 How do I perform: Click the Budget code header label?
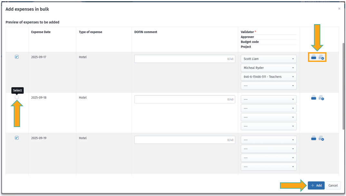coord(250,42)
